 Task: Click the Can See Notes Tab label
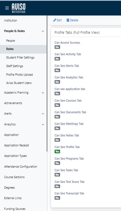pos(67,135)
